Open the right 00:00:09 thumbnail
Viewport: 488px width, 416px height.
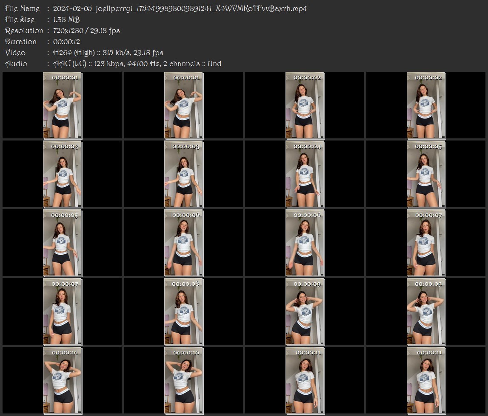pos(426,312)
